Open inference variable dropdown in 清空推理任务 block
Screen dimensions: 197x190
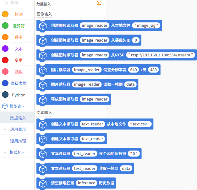click(86, 183)
